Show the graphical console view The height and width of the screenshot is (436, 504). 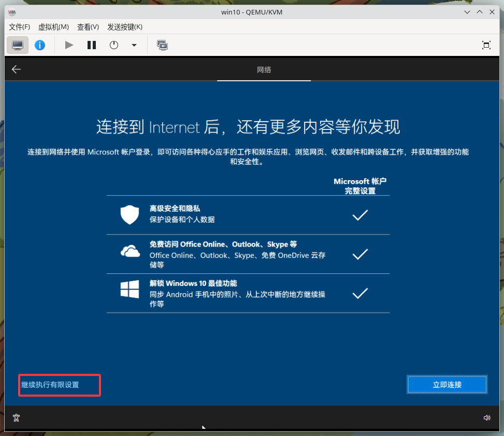[x=18, y=45]
